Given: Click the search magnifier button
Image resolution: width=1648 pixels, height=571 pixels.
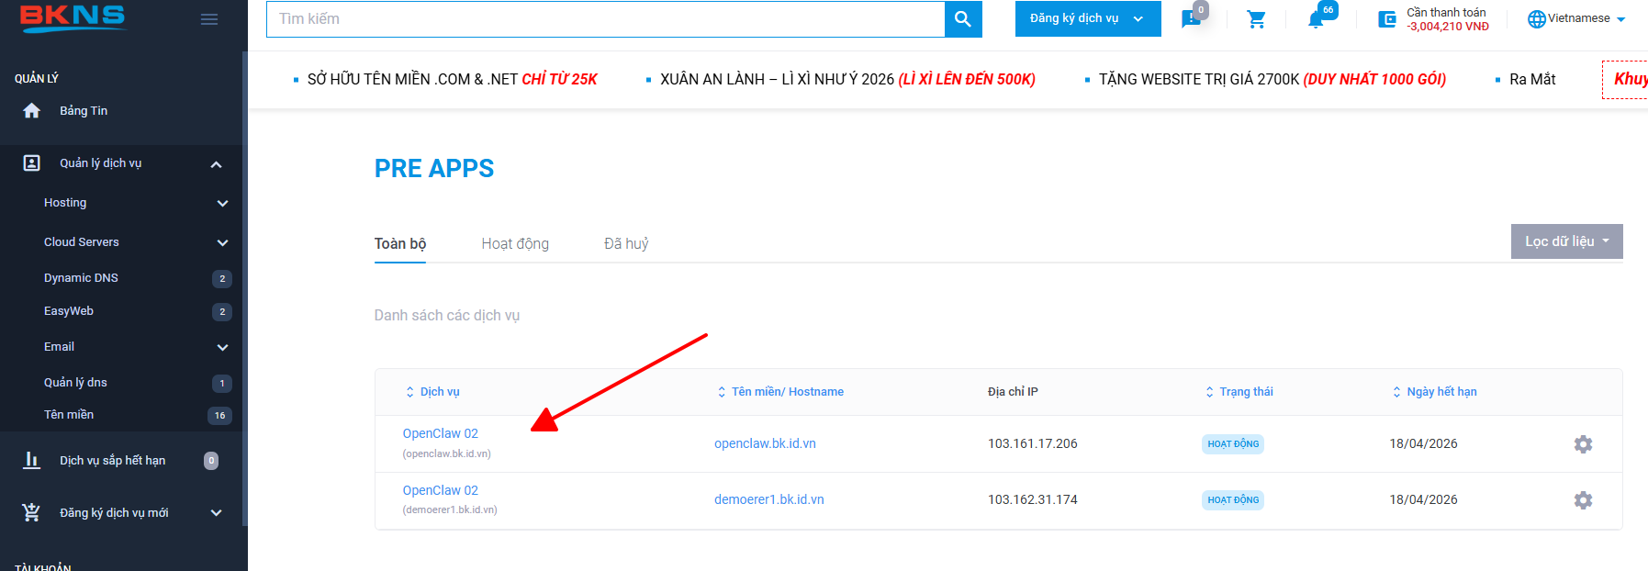Looking at the screenshot, I should [x=962, y=19].
